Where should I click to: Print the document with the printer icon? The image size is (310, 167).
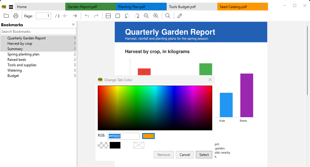16,16
